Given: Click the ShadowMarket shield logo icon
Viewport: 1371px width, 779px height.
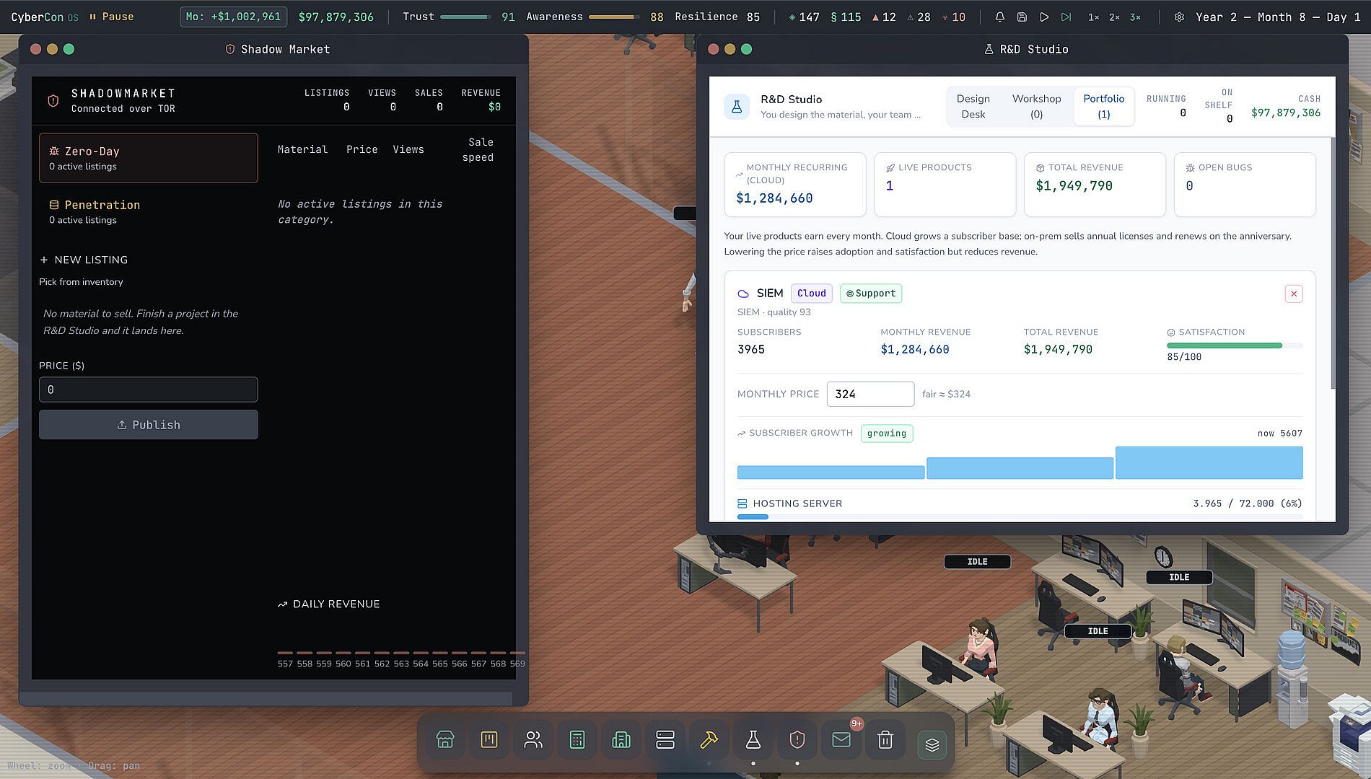Looking at the screenshot, I should coord(53,101).
